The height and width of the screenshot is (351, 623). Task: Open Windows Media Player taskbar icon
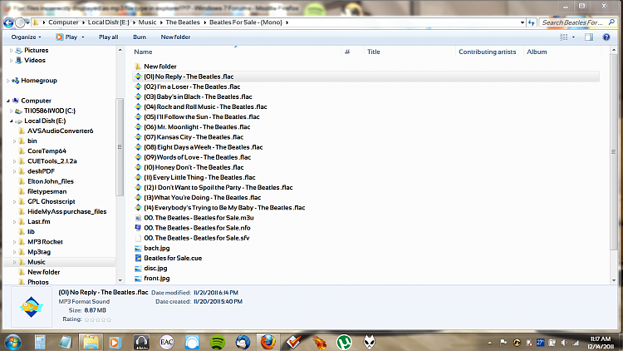click(x=115, y=342)
